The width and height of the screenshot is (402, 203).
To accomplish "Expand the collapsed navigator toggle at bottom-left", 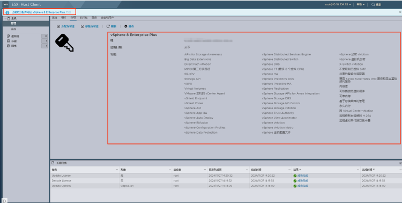I will [5, 201].
